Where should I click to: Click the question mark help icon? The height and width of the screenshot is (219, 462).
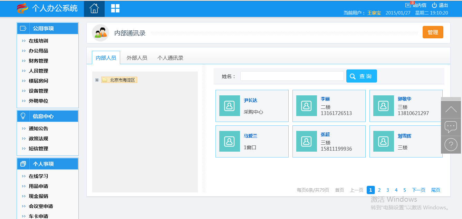point(451,145)
